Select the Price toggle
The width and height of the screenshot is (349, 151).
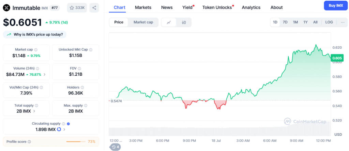[x=119, y=22]
